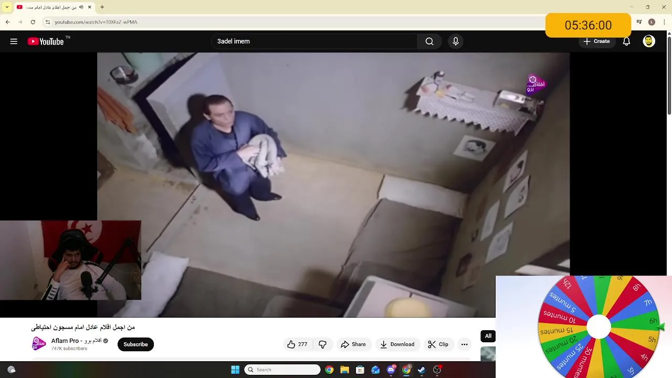Image resolution: width=672 pixels, height=378 pixels.
Task: Open first Chrome icon on taskbar
Action: [x=329, y=370]
